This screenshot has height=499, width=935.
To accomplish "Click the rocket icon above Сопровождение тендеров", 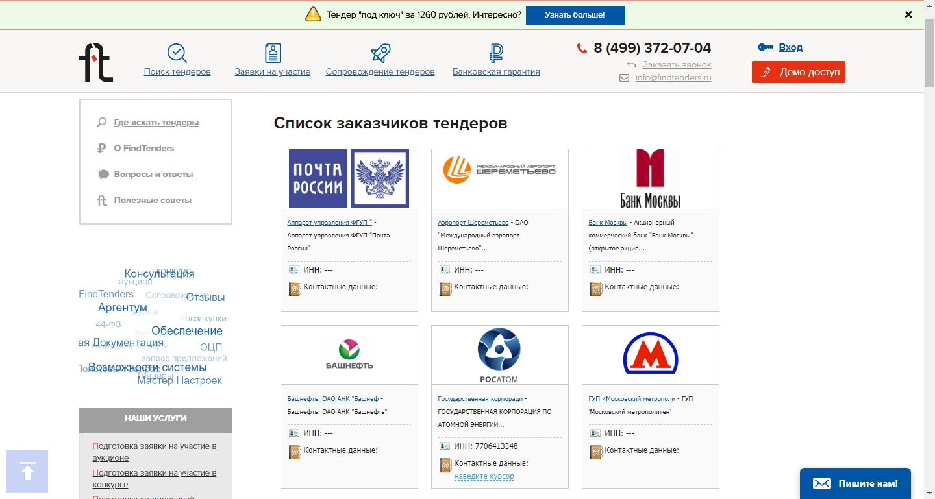I will [380, 53].
